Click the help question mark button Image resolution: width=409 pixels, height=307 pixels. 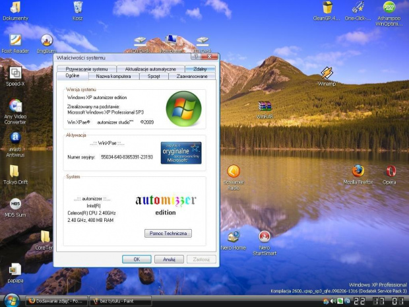[x=196, y=57]
